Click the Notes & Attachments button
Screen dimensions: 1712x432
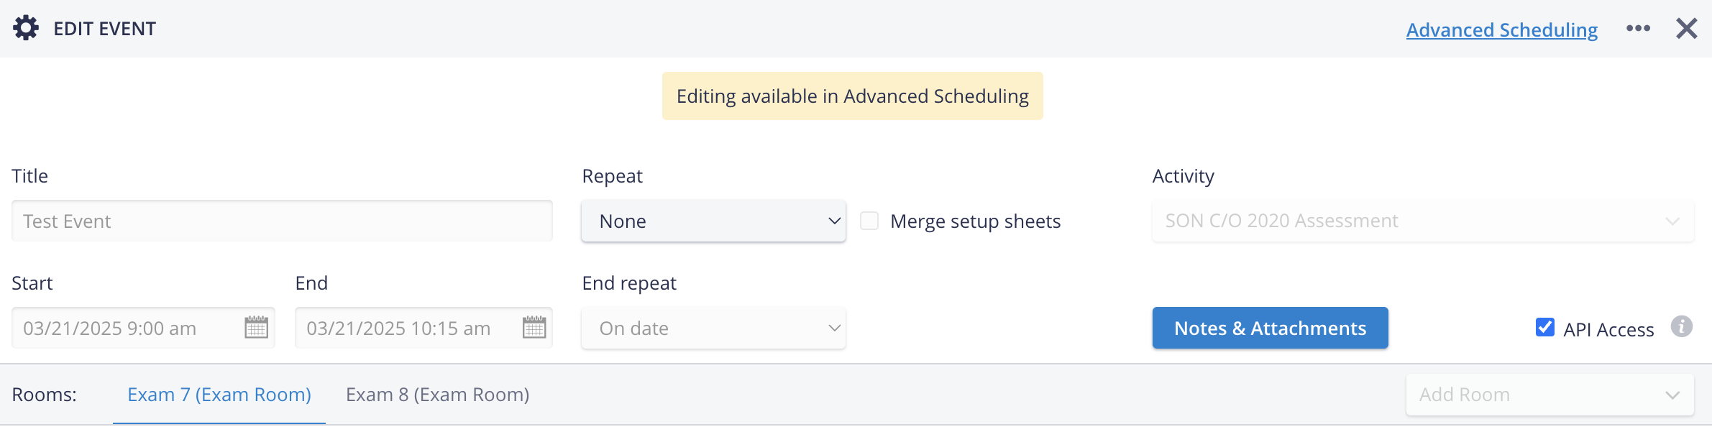coord(1270,328)
